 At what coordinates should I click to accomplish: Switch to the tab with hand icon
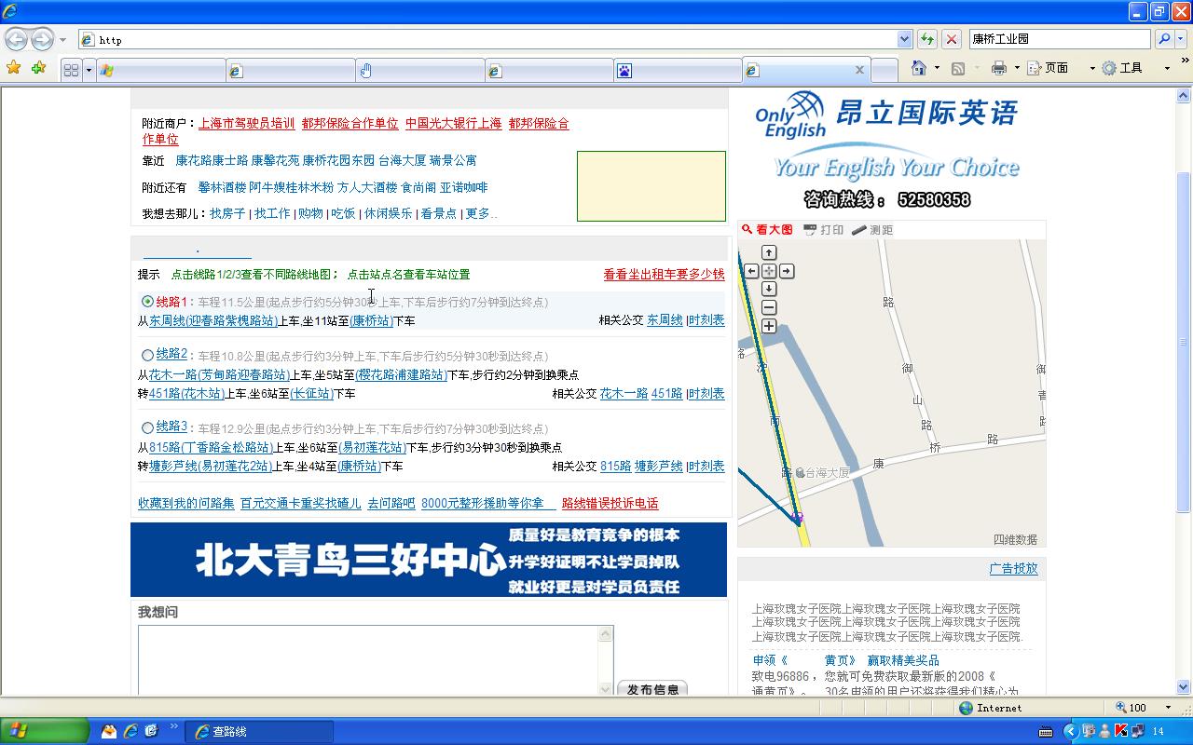tap(419, 70)
